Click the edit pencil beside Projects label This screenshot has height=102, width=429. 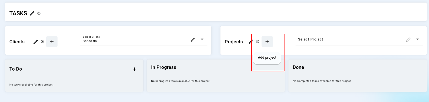point(251,42)
